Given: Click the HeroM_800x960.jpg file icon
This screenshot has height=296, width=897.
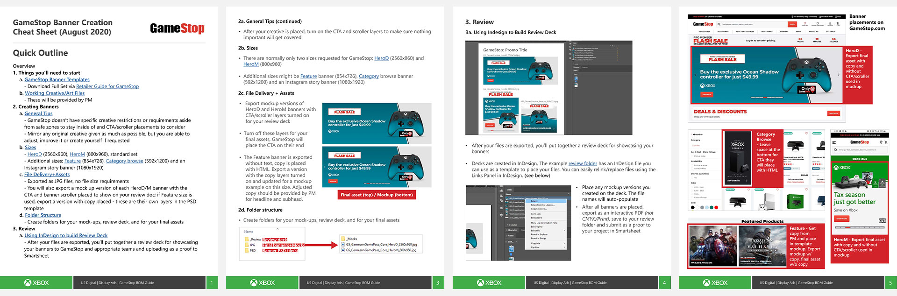Looking at the screenshot, I should (343, 250).
